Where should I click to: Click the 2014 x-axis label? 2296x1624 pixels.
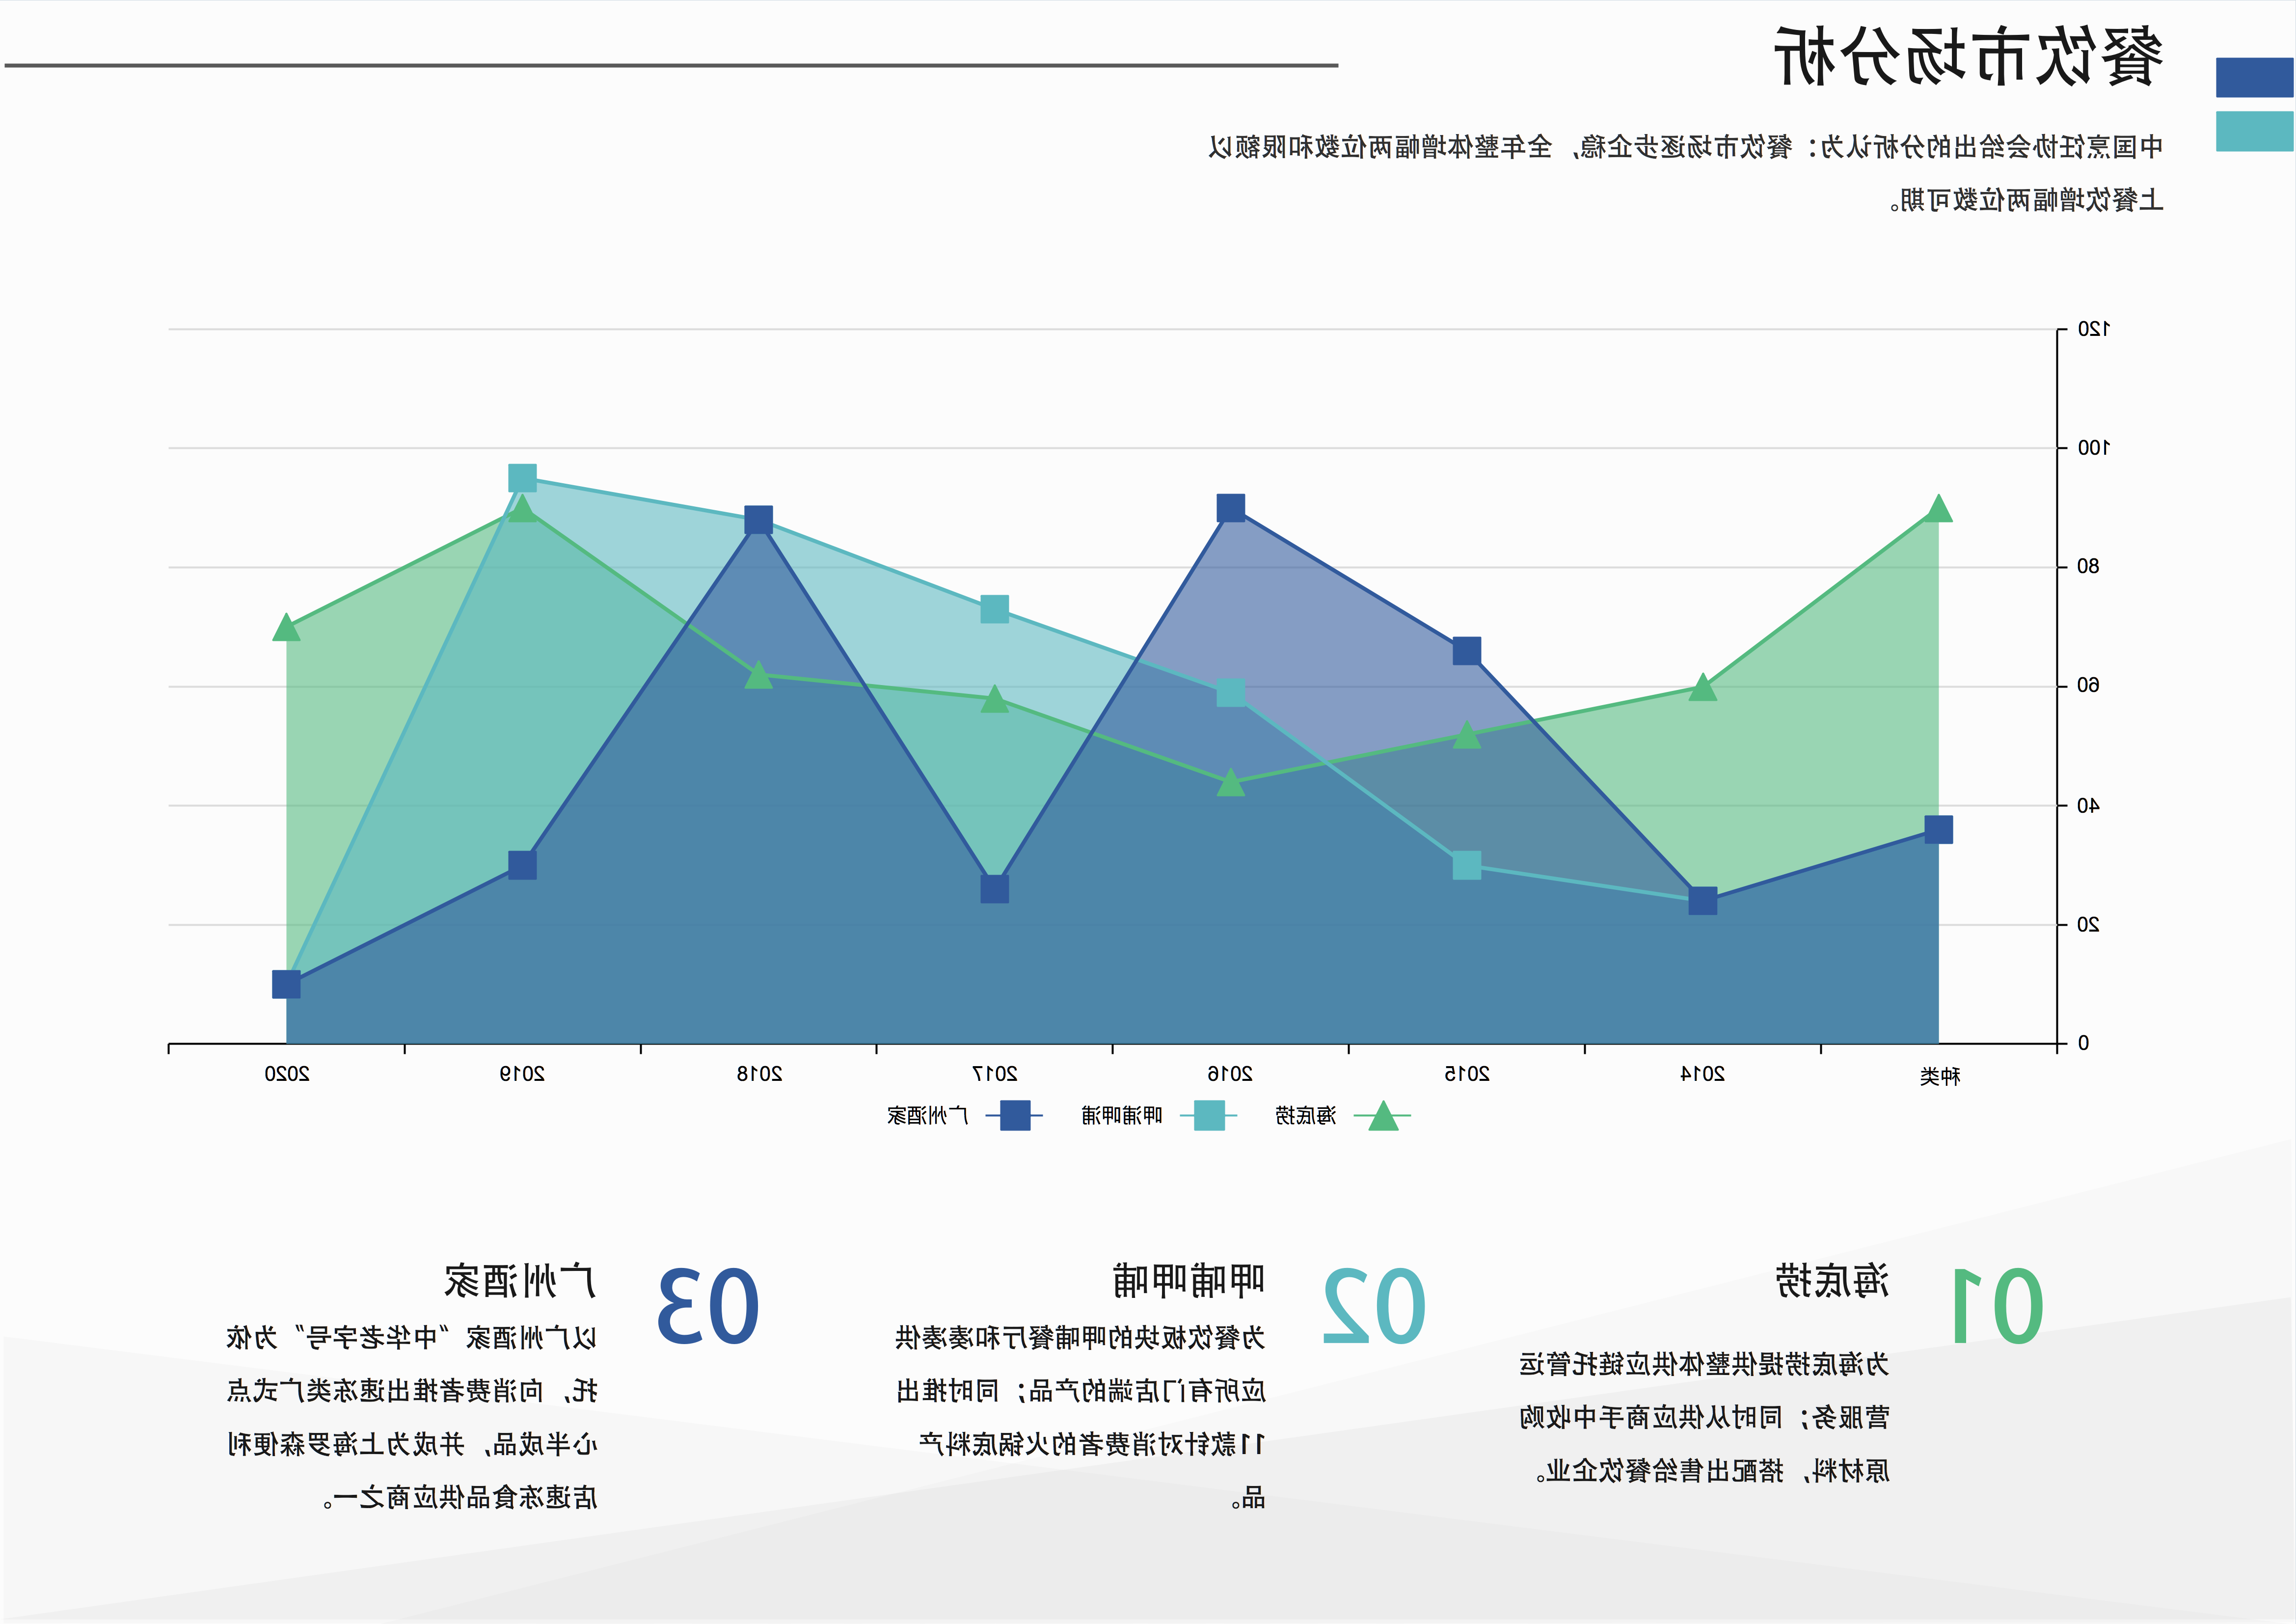(x=1703, y=1074)
